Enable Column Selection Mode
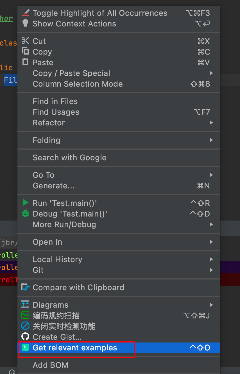This screenshot has height=374, width=240. (x=78, y=84)
